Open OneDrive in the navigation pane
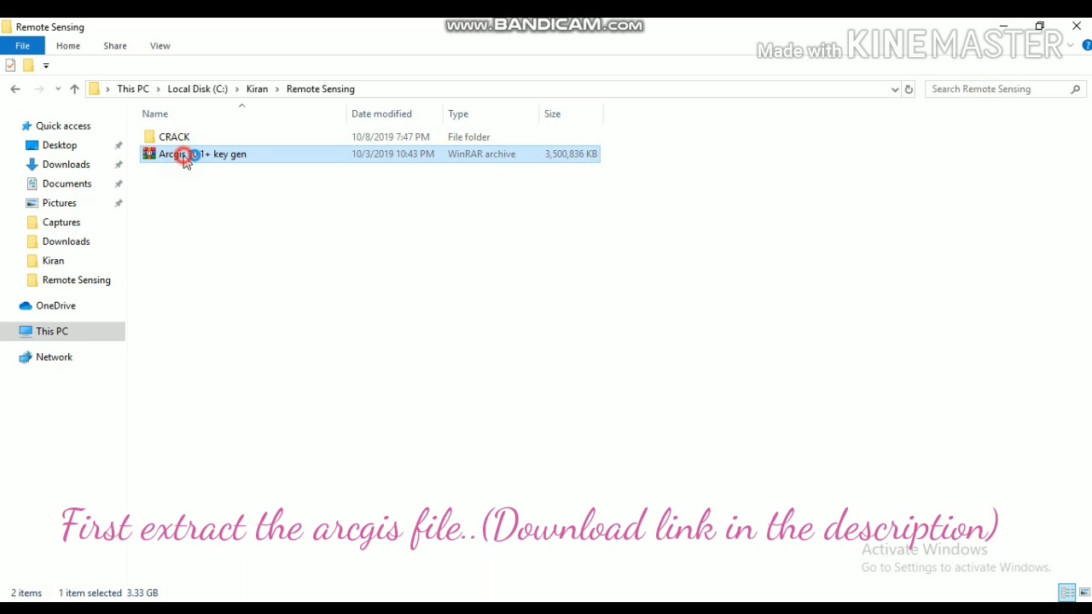This screenshot has height=614, width=1092. (55, 305)
